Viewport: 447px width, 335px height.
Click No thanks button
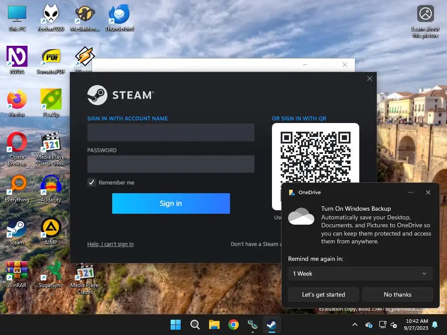(397, 294)
